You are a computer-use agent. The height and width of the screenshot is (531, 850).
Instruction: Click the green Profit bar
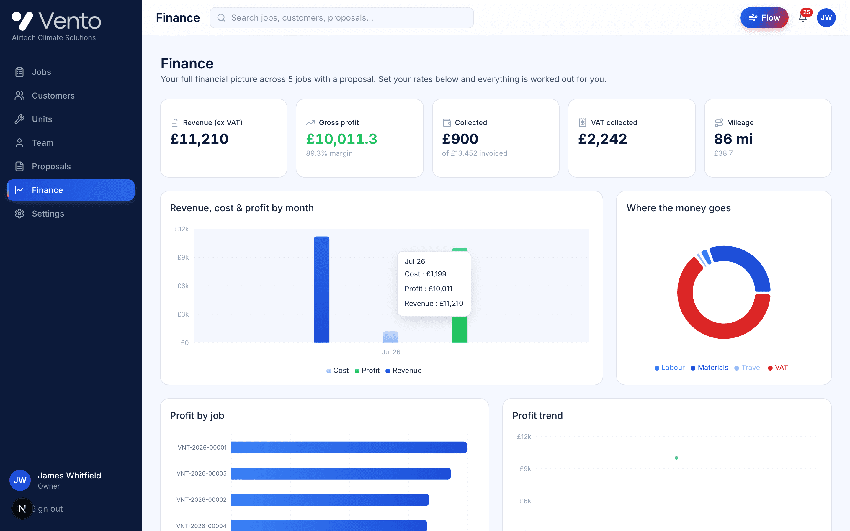(x=460, y=330)
